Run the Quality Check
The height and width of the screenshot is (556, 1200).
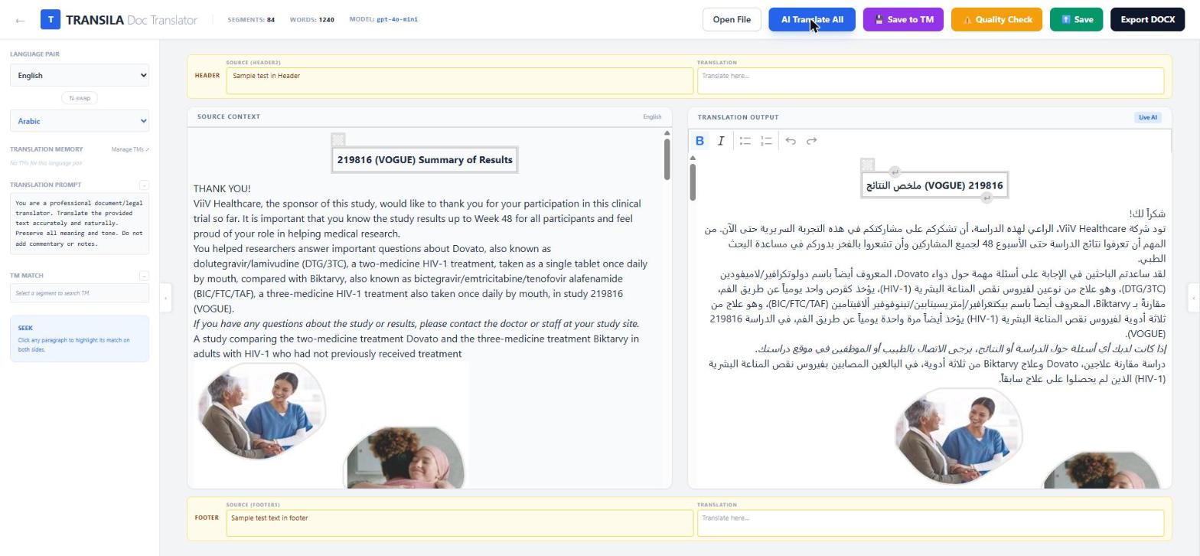(x=996, y=20)
